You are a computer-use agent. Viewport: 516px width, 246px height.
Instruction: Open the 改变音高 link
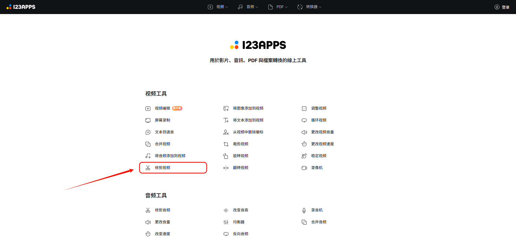tap(241, 210)
